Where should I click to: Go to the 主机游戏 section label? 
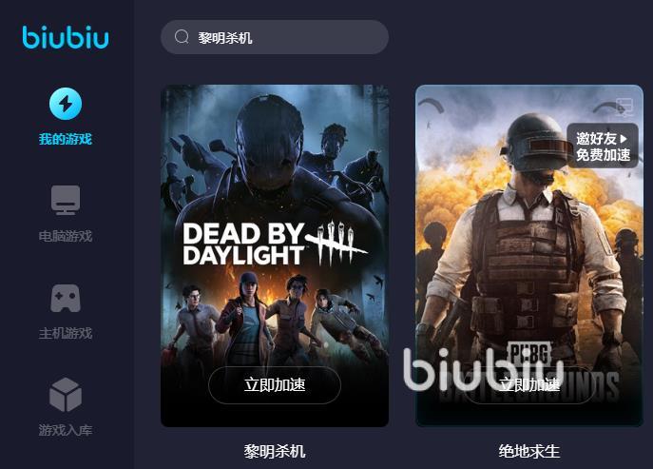coord(66,333)
